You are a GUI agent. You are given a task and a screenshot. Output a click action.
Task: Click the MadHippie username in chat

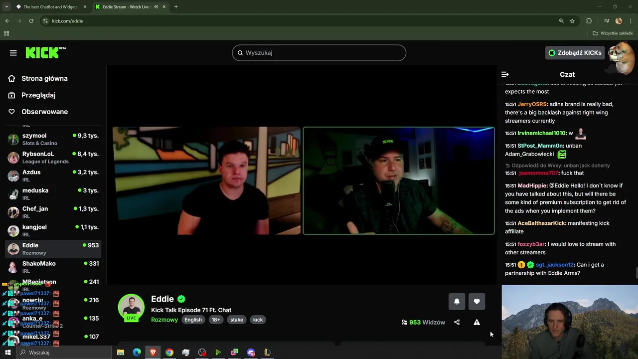(532, 185)
